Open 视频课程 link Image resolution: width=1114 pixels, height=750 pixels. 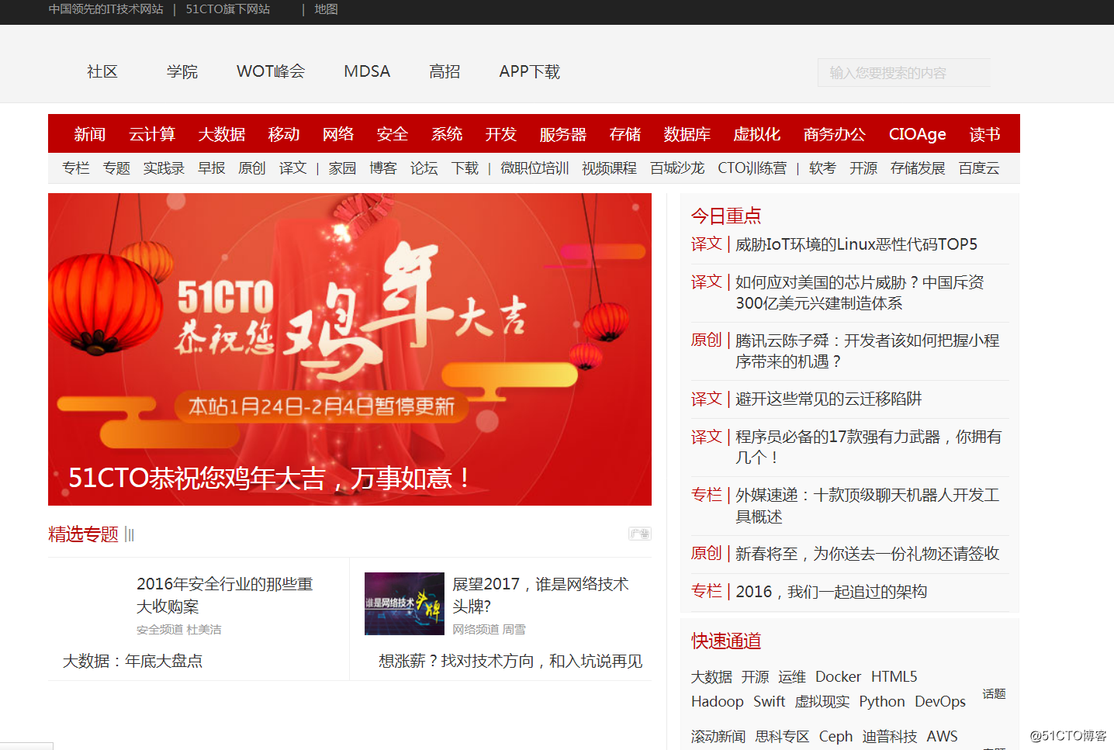(x=609, y=168)
